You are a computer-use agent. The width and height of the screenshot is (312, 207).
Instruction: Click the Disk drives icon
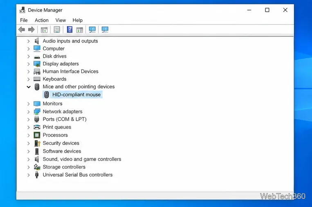tap(37, 57)
